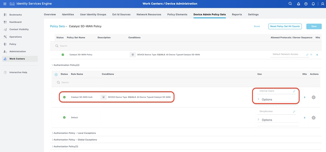Click Catalyst SD-WAN Policy name cell
The height and width of the screenshot is (152, 326).
[x=81, y=55]
